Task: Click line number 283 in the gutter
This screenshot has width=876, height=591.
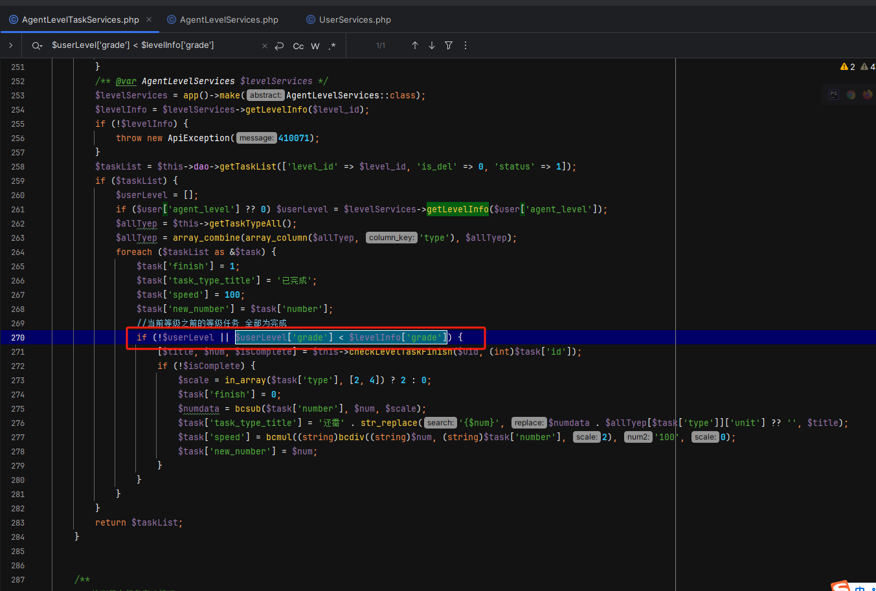Action: point(18,522)
